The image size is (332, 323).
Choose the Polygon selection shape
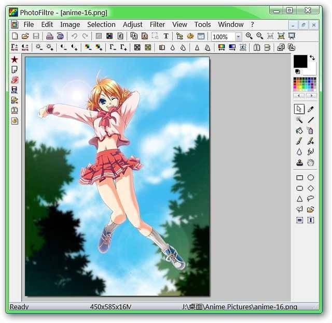pyautogui.click(x=299, y=209)
